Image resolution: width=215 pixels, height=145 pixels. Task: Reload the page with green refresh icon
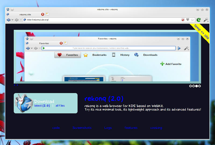pyautogui.click(x=199, y=20)
